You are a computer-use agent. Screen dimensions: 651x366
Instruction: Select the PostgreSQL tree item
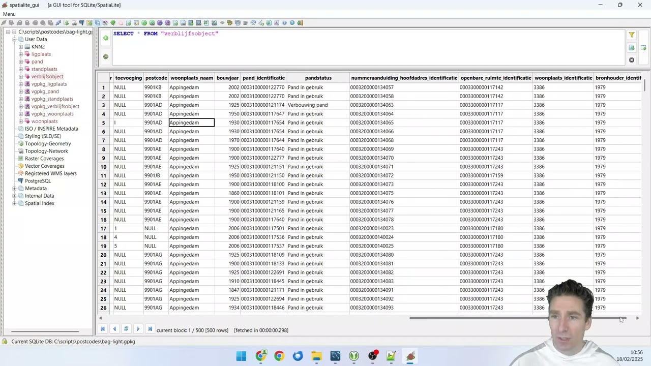click(x=38, y=180)
